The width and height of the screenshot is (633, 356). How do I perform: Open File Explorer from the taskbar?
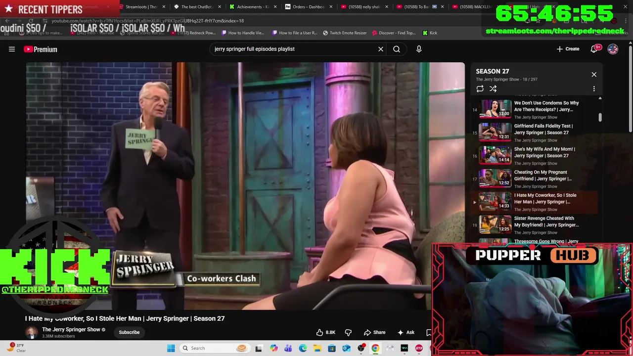pos(317,348)
